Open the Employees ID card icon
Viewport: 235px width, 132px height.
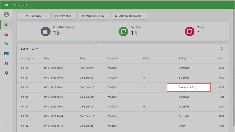pyautogui.click(x=6, y=54)
